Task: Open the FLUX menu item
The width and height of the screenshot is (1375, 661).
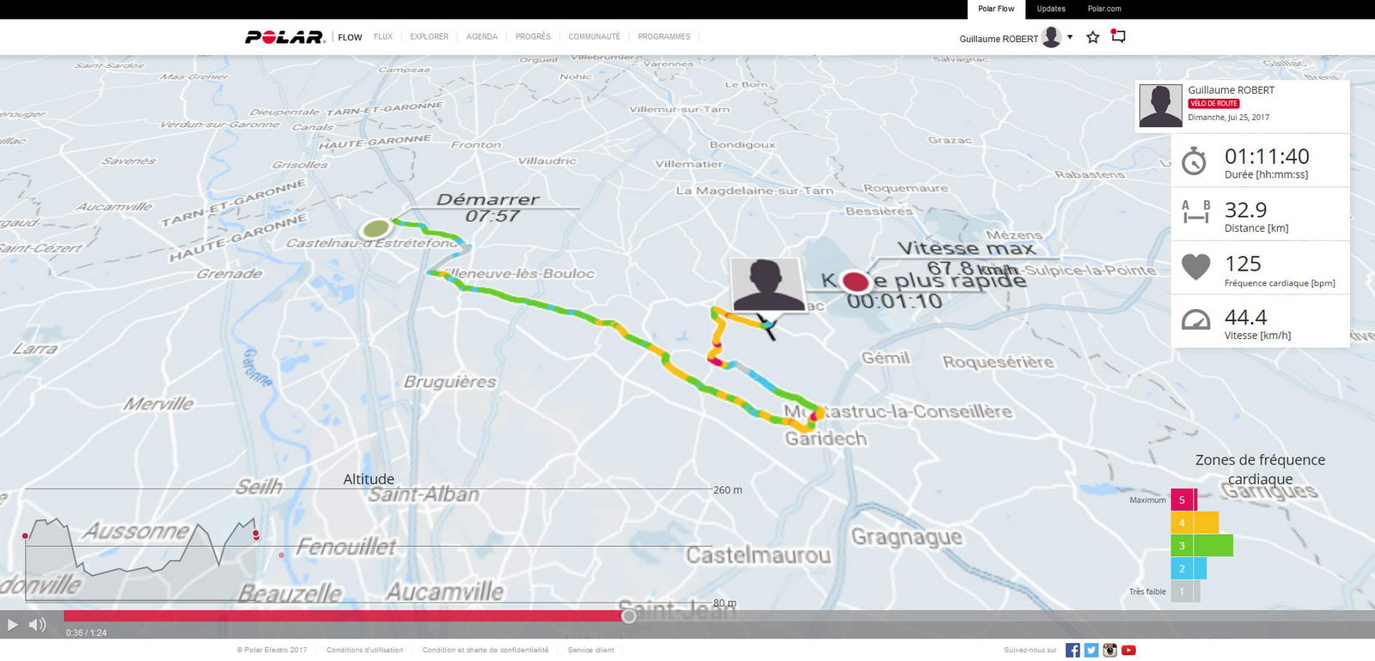Action: pos(383,37)
